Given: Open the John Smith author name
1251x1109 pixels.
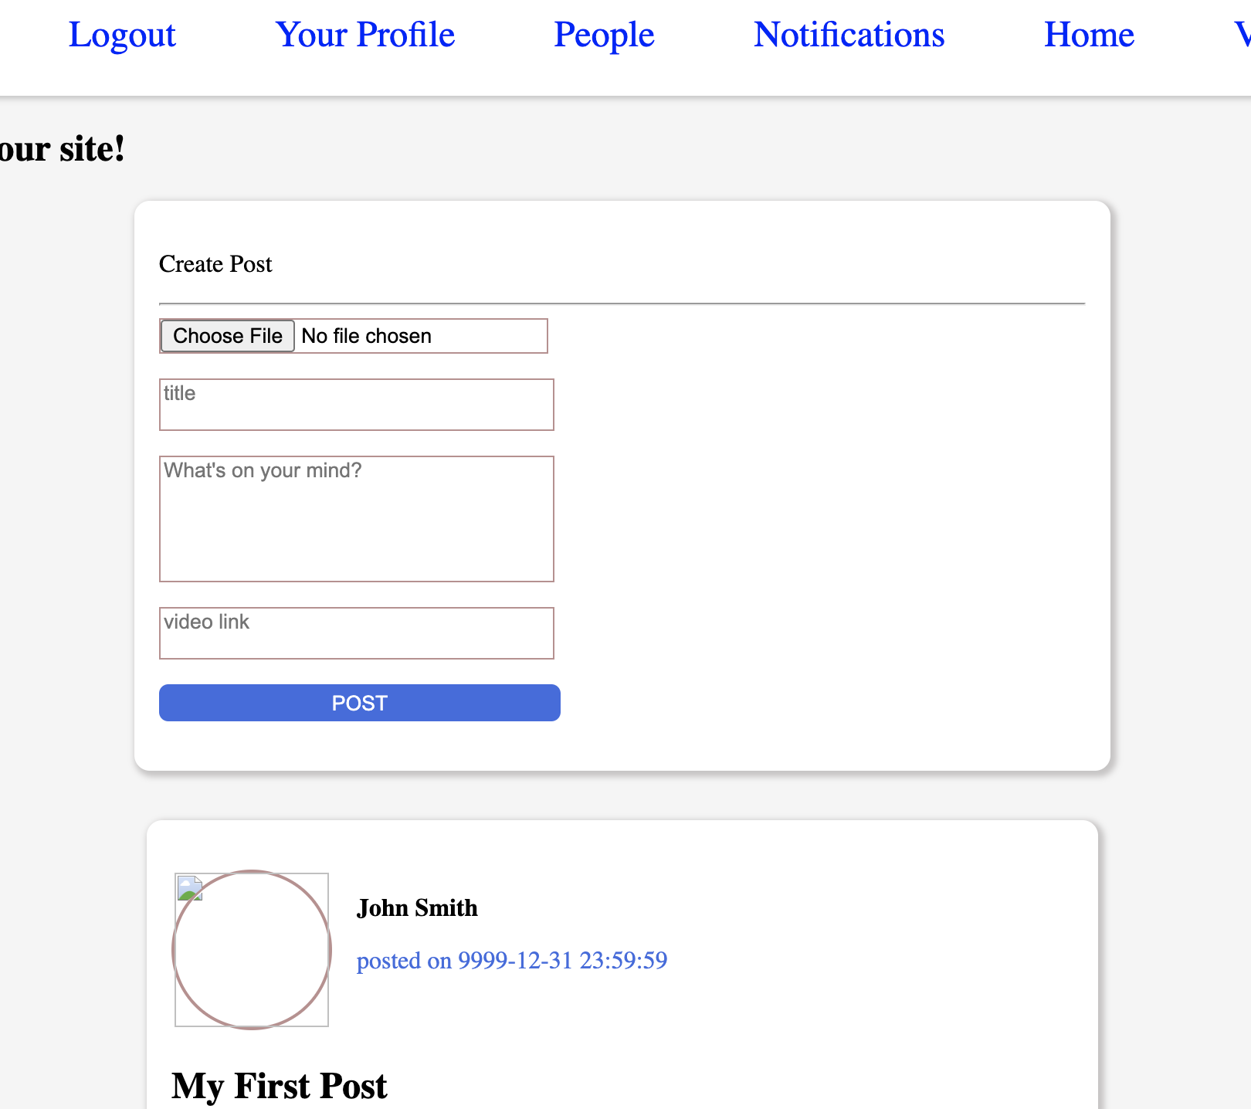Looking at the screenshot, I should [417, 908].
